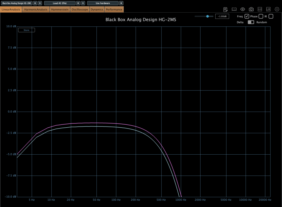
Task: Remove the Black Box plugin with X
Action: (40, 3)
